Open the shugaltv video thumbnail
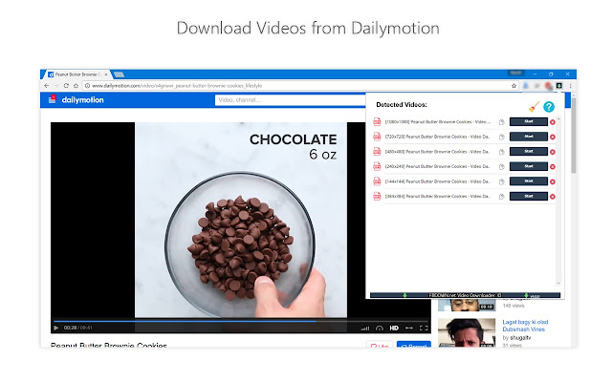The height and width of the screenshot is (382, 612). pyautogui.click(x=467, y=332)
